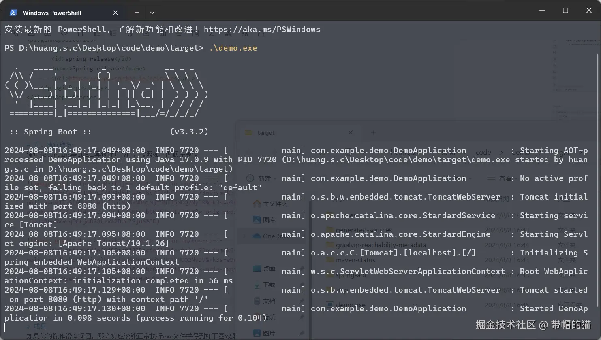
Task: Open 桌面 in the Explorer sidebar
Action: pos(264,268)
